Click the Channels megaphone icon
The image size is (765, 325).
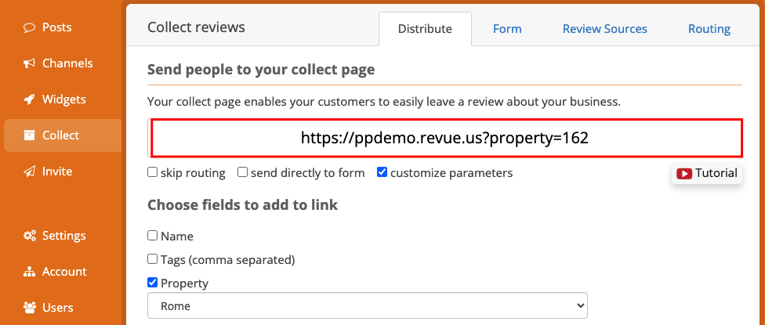tap(29, 63)
